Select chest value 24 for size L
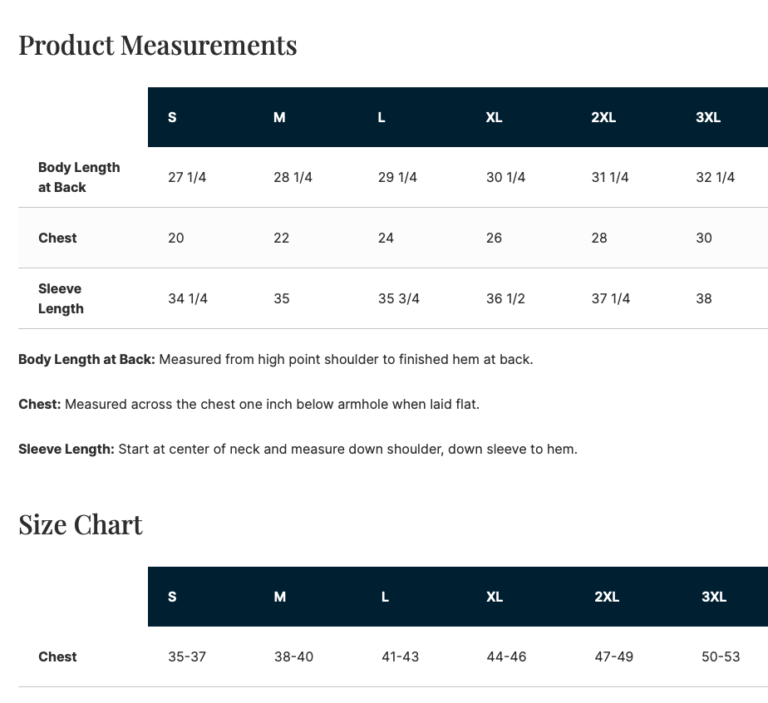This screenshot has height=703, width=768. tap(386, 238)
